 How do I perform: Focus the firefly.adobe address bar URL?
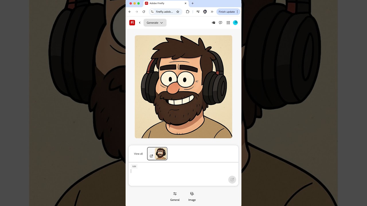point(165,12)
